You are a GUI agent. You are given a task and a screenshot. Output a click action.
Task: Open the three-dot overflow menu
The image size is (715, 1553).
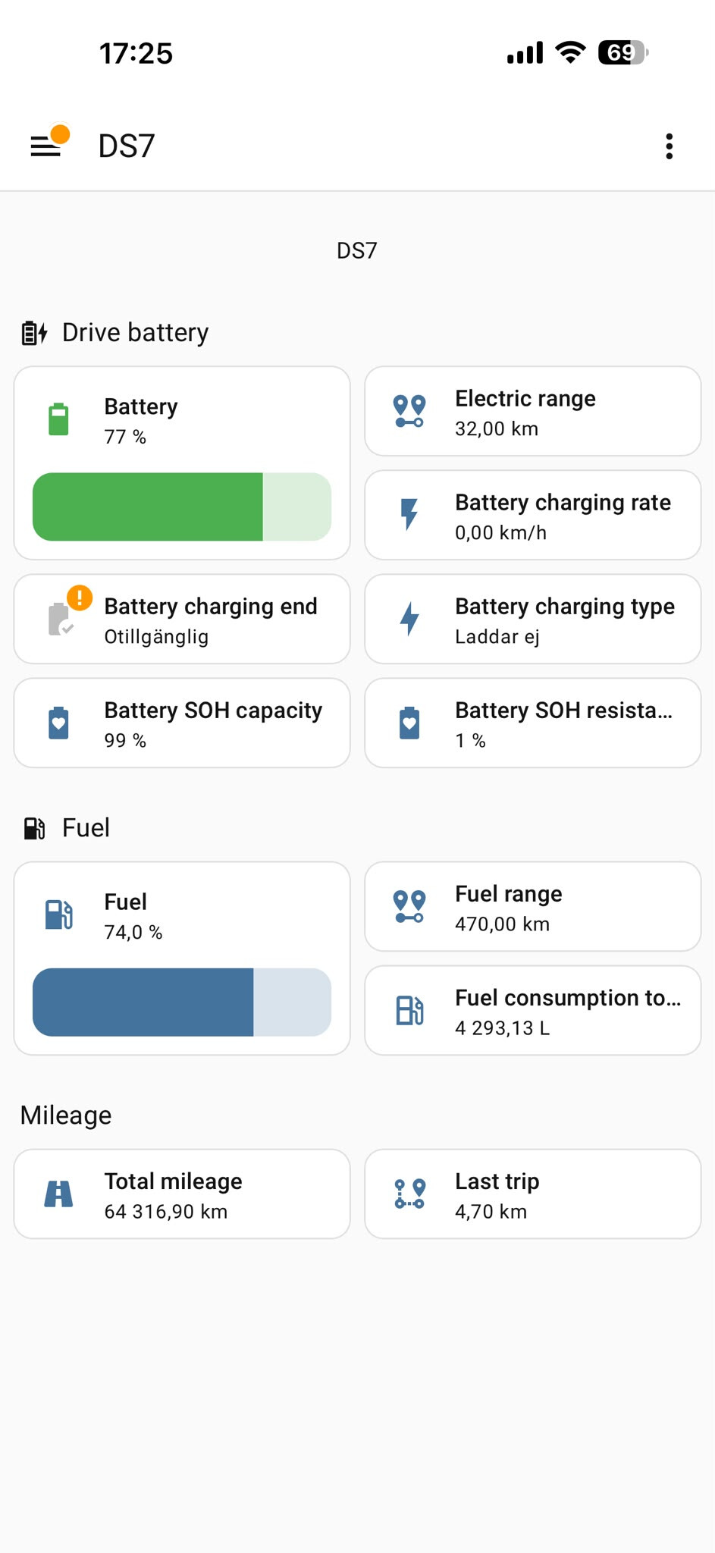pos(669,146)
